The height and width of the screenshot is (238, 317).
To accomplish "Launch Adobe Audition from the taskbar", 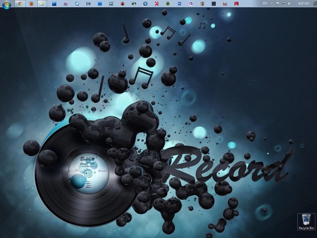I will [111, 4].
